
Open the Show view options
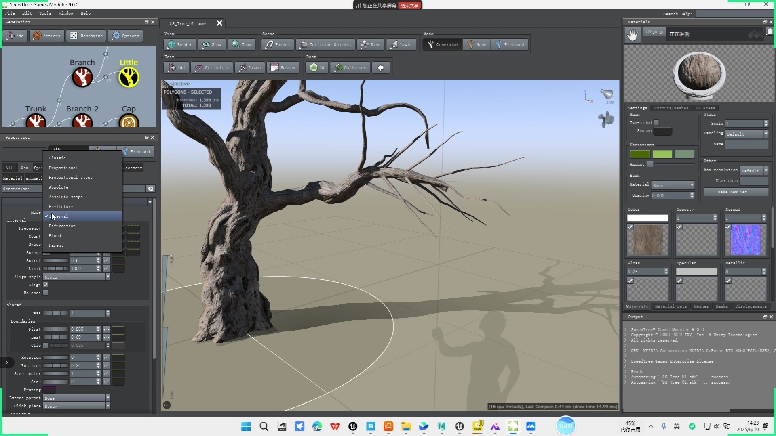(x=212, y=45)
